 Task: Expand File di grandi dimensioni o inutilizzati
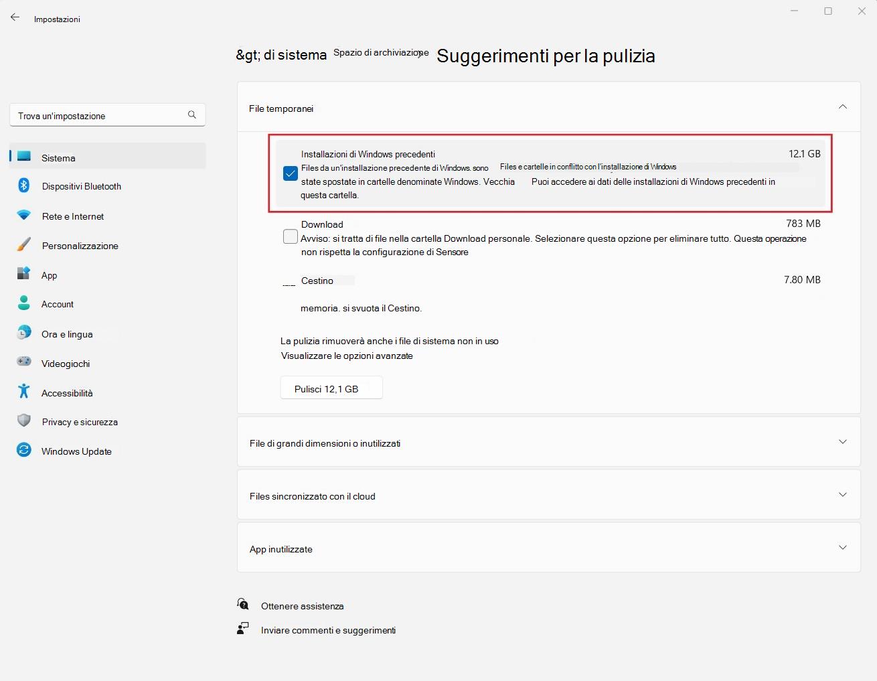[x=843, y=442]
